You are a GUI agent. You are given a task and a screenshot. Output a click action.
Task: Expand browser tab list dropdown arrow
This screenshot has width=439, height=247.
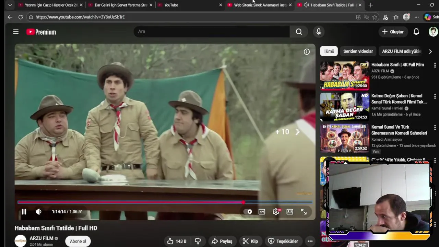pos(10,5)
